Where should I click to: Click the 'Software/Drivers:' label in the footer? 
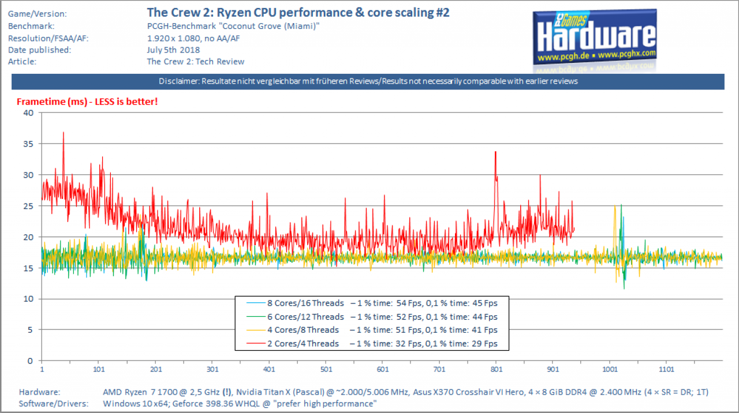54,404
